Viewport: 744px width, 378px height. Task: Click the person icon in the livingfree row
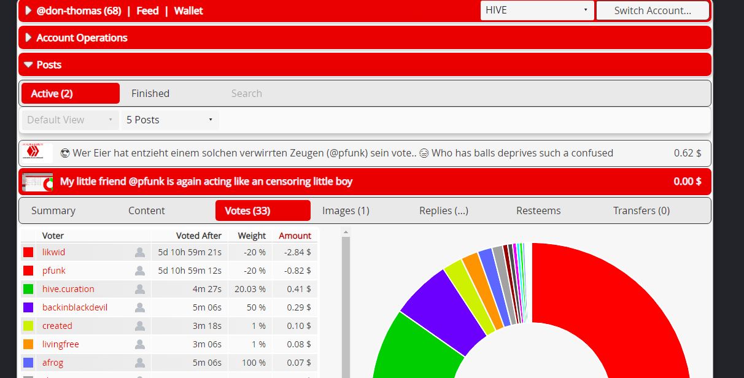[140, 344]
